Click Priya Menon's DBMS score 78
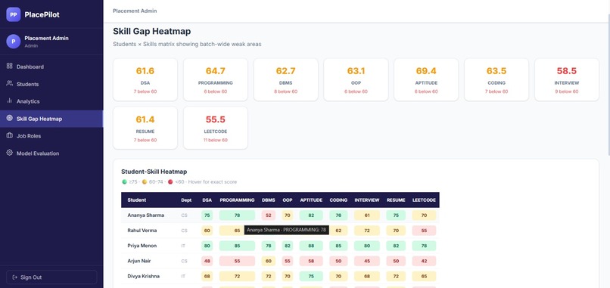The image size is (610, 288). tap(269, 246)
